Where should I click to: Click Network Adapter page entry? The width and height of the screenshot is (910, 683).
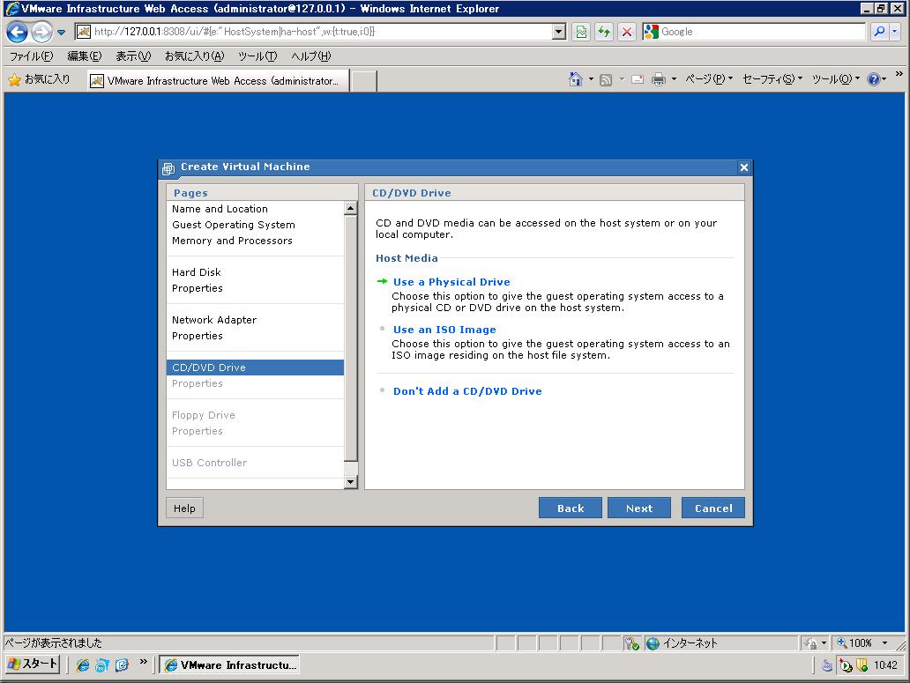click(x=214, y=319)
